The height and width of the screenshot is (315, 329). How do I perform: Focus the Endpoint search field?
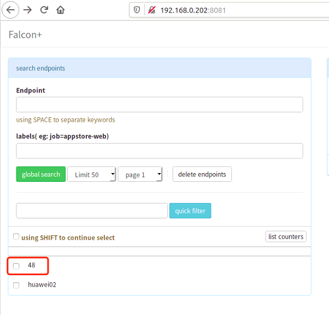pos(160,104)
